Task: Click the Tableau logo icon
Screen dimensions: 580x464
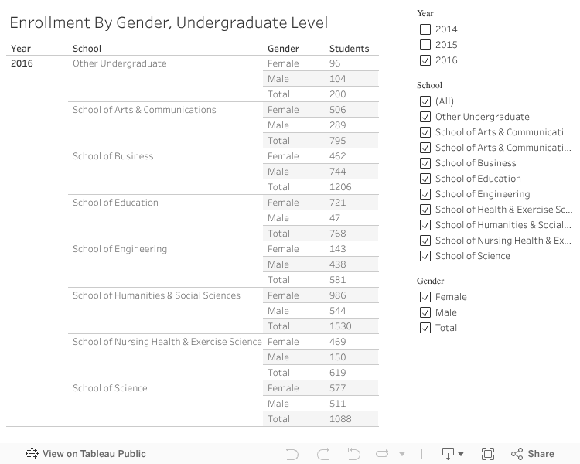Action: pos(32,454)
